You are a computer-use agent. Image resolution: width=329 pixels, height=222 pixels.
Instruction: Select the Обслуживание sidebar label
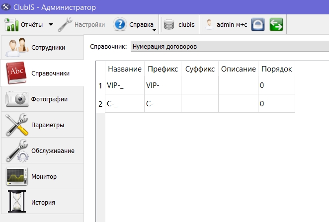tap(53, 150)
